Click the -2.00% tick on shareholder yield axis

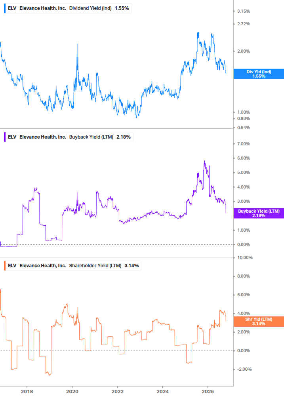(244, 369)
